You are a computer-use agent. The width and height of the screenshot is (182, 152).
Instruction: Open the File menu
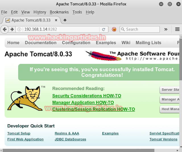coord(4,12)
